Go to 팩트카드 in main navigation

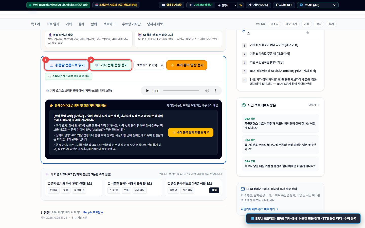[x=109, y=24]
